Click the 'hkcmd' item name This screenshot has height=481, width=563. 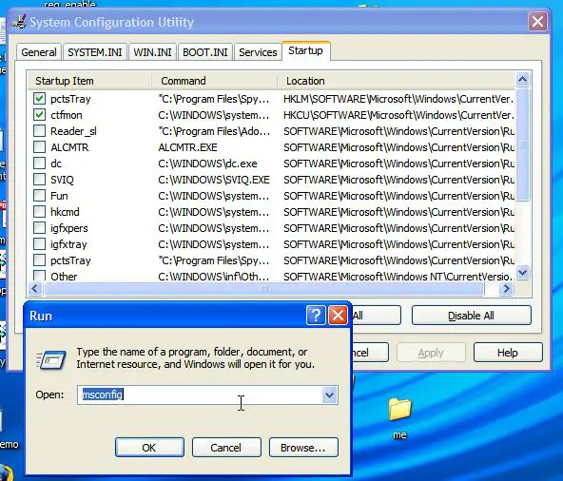[x=65, y=212]
